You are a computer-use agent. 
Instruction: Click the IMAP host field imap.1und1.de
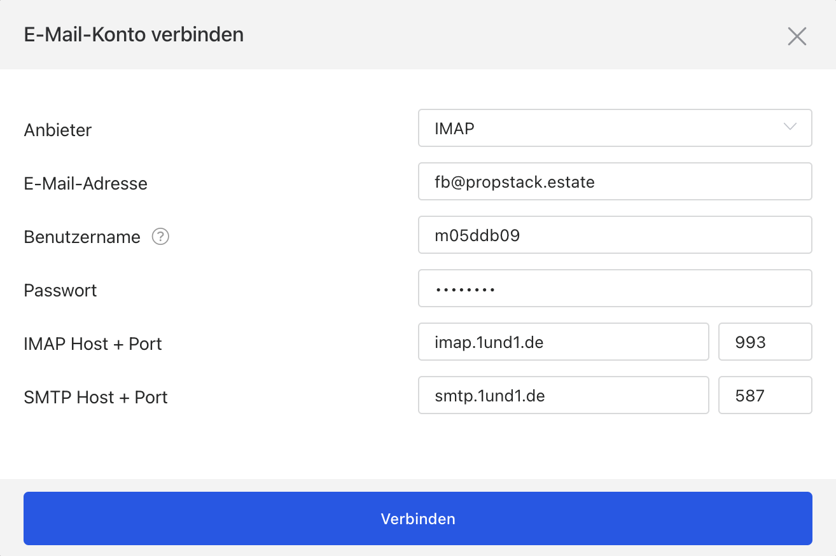563,342
